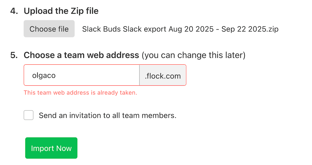Click the 'Upload the Zip file' heading

tap(61, 11)
